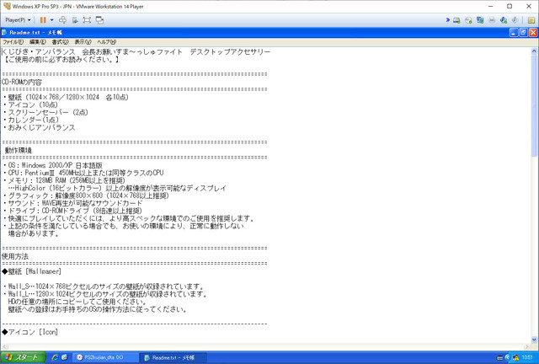Viewport: 539px width, 364px height.
Task: Click the line '【ご使用の前に必ずお読みください。】'
Action: point(61,59)
